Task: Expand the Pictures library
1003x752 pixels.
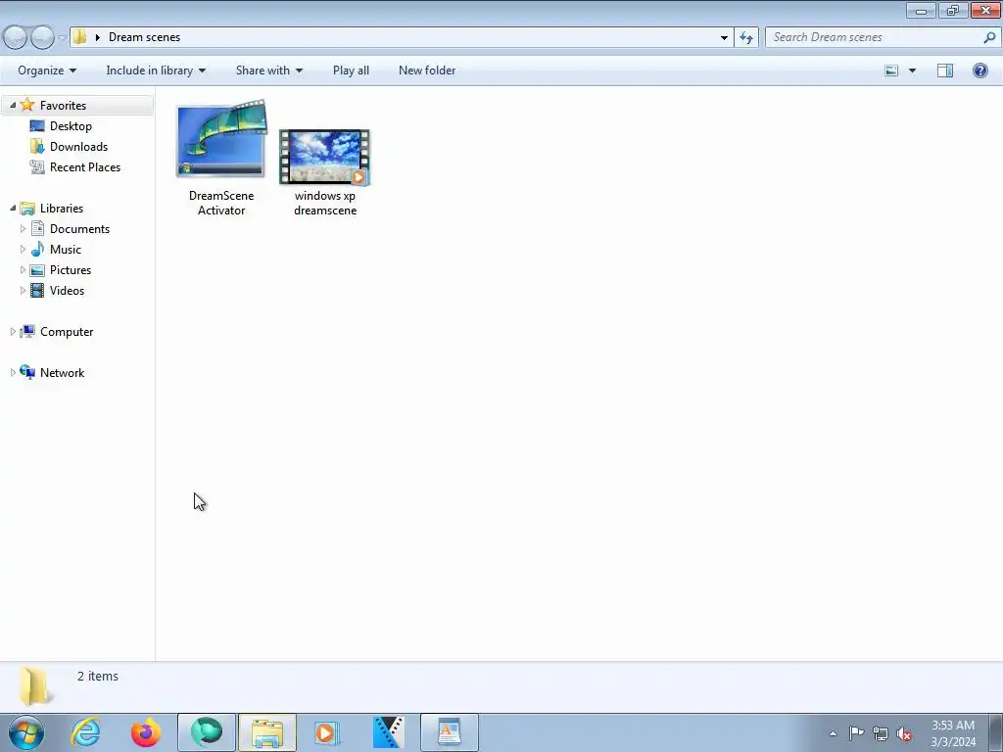Action: tap(24, 269)
